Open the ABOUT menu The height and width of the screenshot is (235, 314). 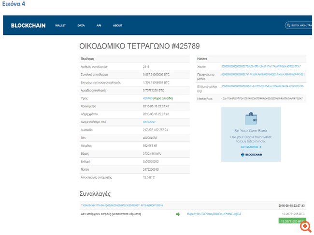(x=117, y=26)
